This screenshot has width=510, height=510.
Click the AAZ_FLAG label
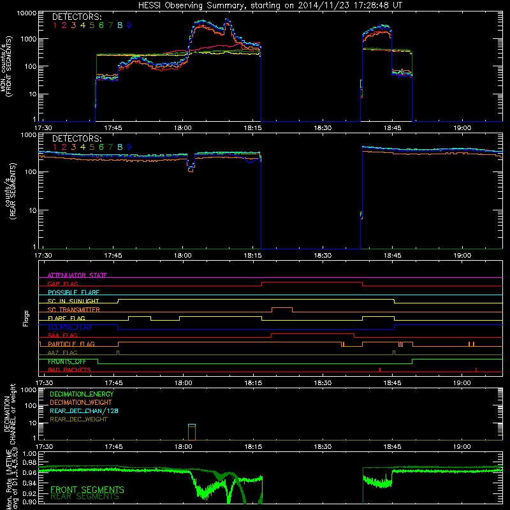point(62,353)
